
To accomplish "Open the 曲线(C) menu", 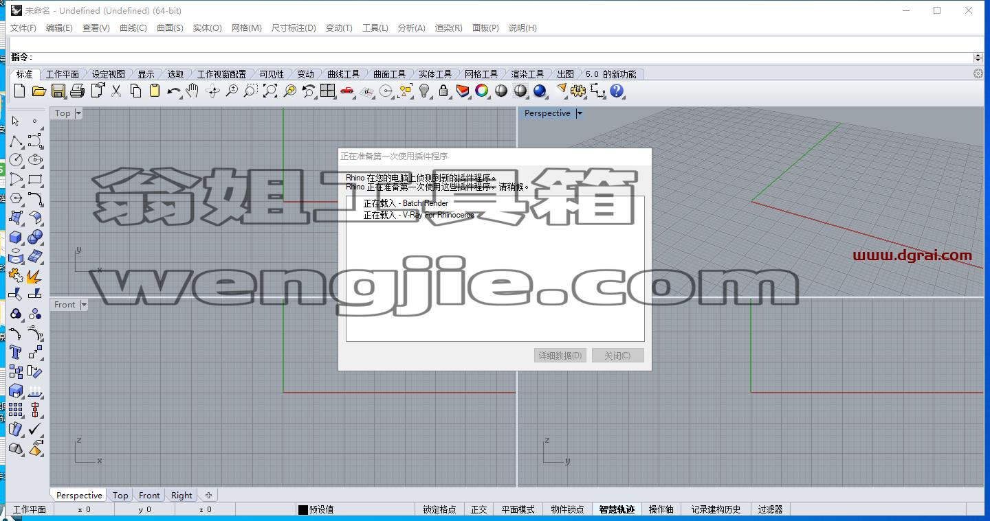I will point(133,27).
